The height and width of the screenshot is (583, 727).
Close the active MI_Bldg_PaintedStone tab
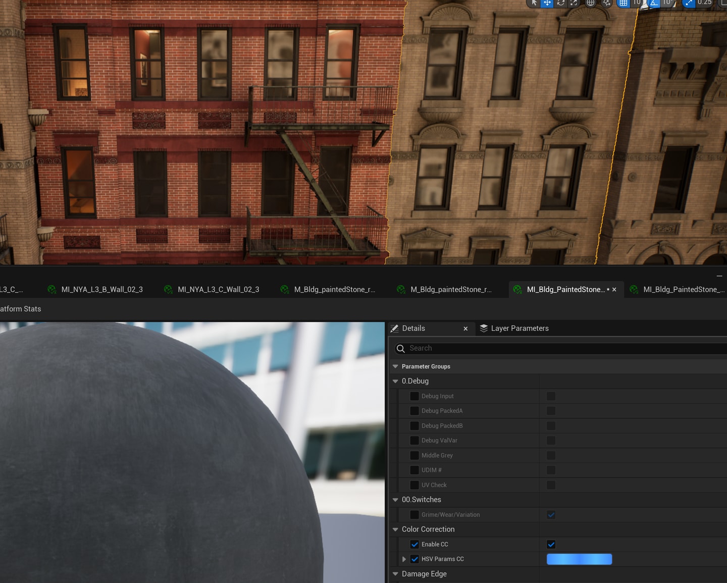pos(614,290)
